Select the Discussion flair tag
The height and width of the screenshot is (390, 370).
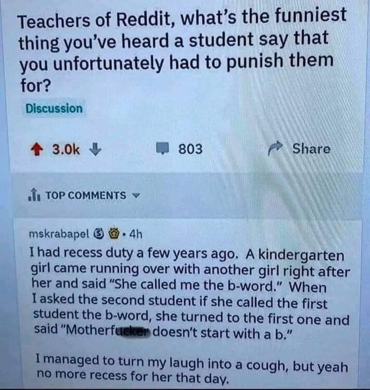54,109
